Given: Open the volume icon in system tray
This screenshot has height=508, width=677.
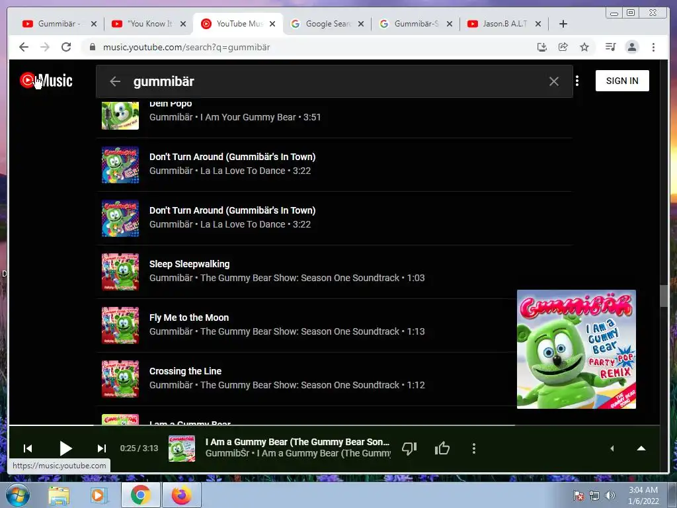Looking at the screenshot, I should point(610,495).
